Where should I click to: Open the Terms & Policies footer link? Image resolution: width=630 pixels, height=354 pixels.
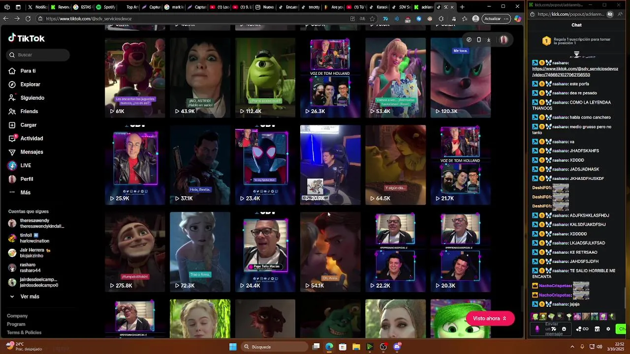click(x=24, y=332)
